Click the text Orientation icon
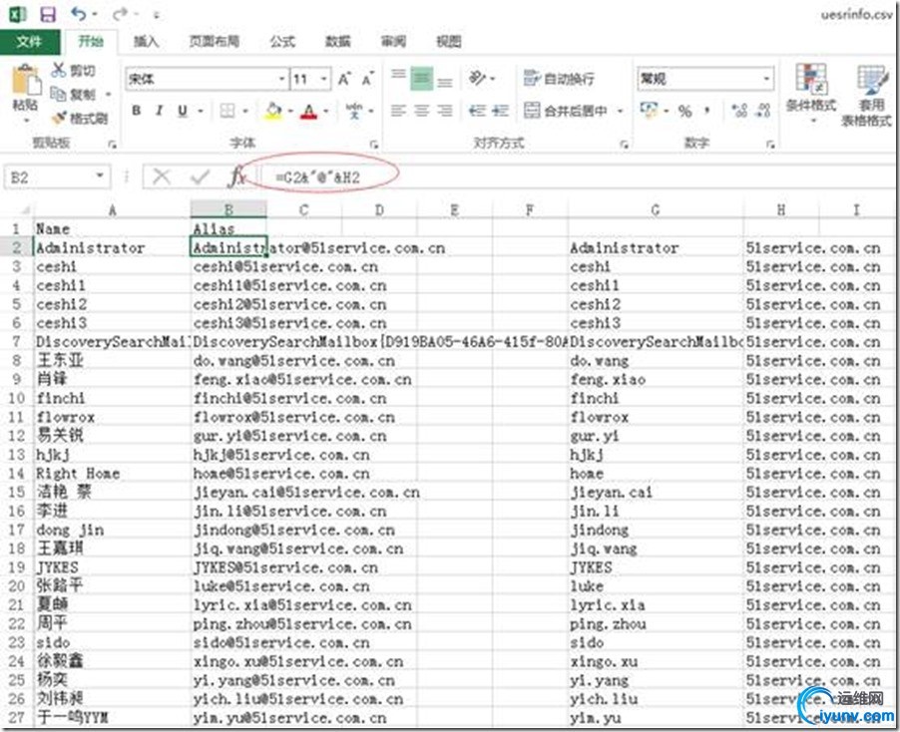Viewport: 900px width, 732px height. 478,78
